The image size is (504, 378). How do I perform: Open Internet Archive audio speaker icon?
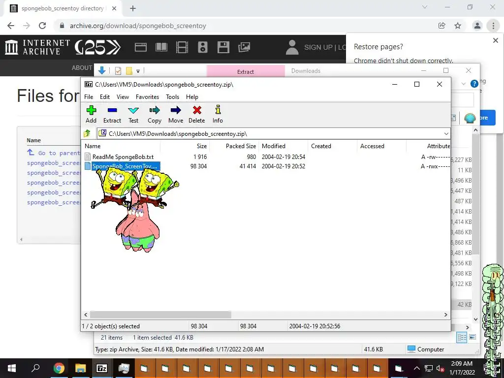click(x=202, y=47)
